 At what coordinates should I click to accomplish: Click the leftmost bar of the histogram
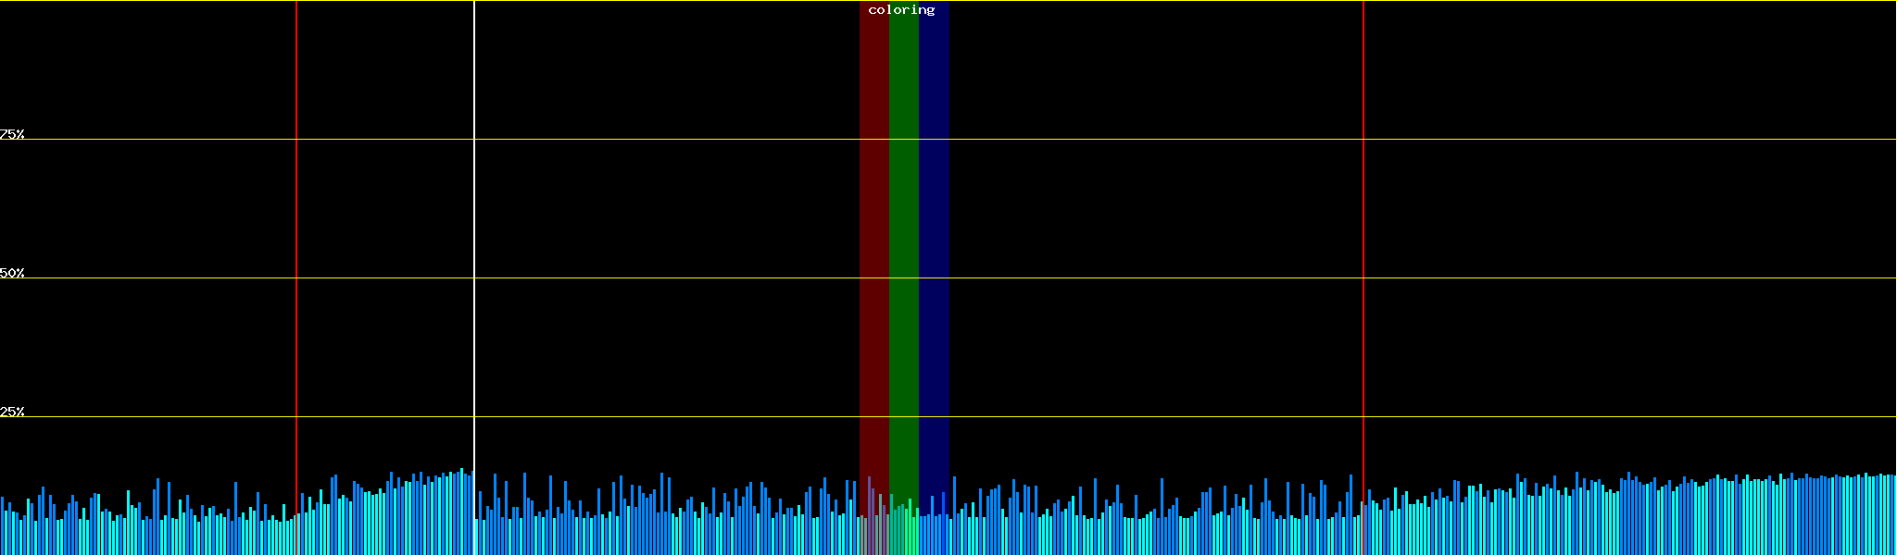pyautogui.click(x=2, y=525)
